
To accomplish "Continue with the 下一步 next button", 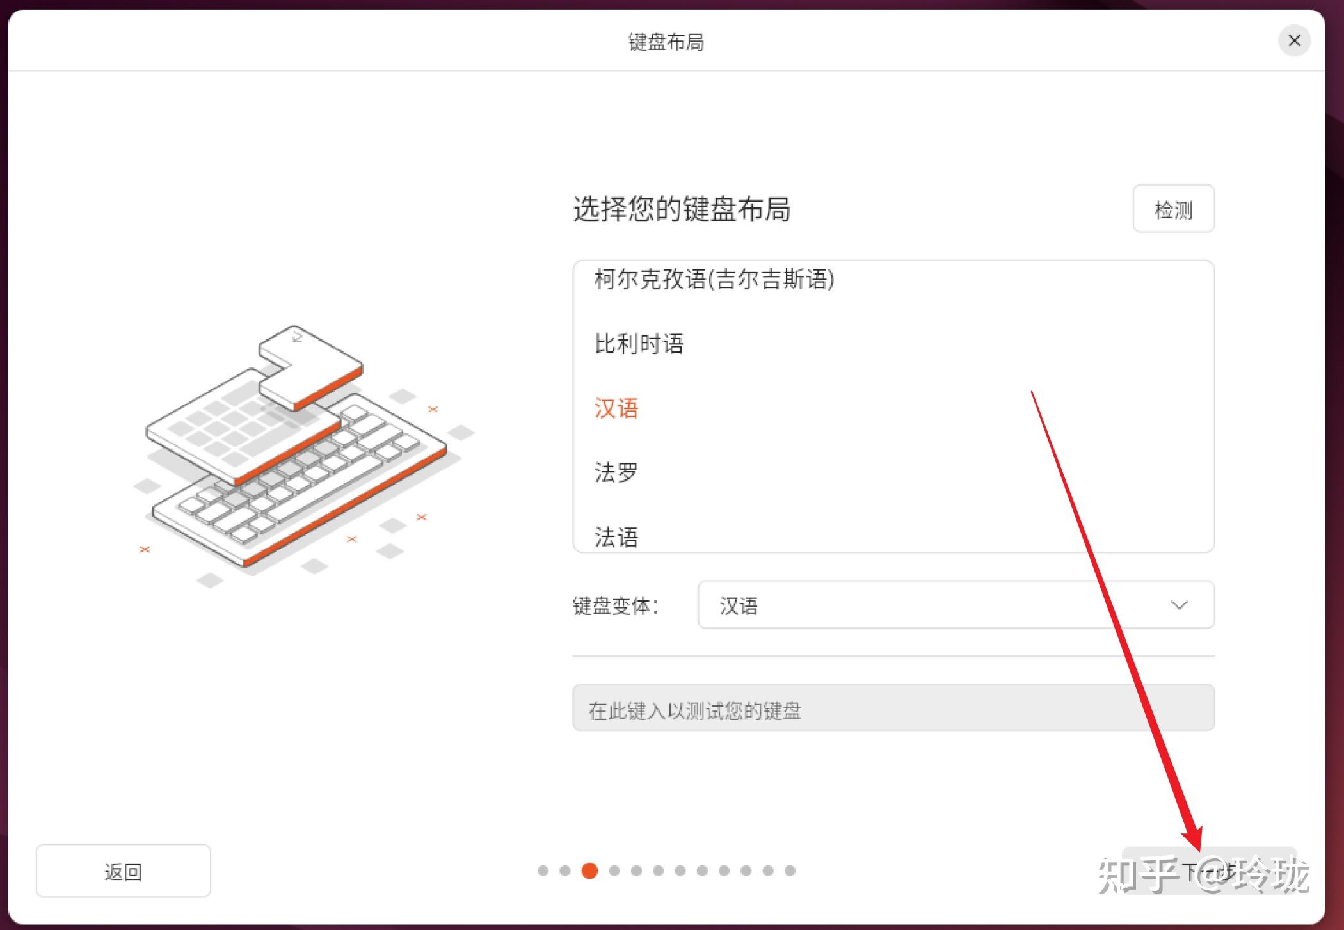I will pos(1209,871).
